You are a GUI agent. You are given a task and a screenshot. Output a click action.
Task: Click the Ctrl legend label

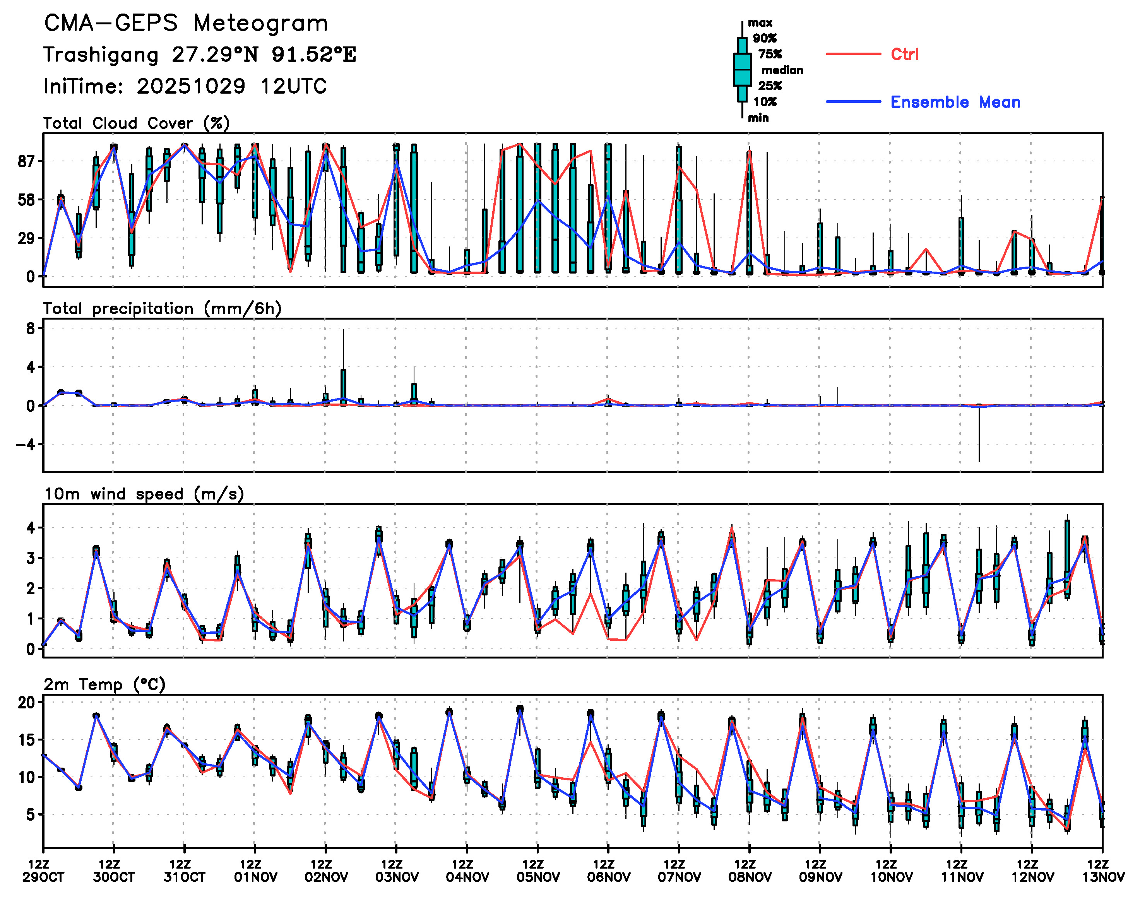904,54
